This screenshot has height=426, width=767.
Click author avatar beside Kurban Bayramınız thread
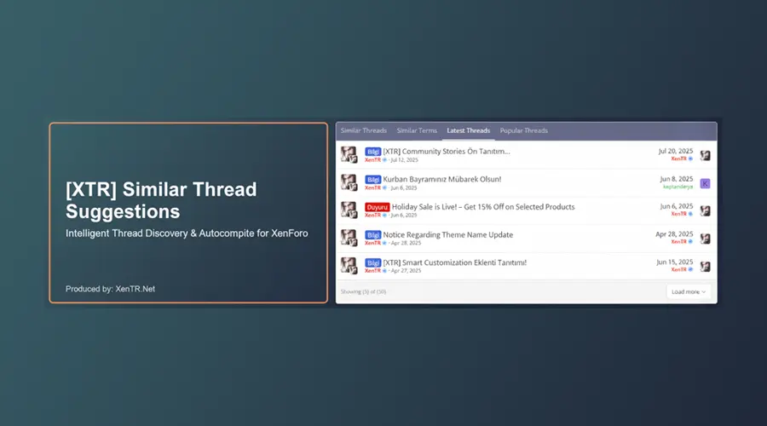pos(349,182)
